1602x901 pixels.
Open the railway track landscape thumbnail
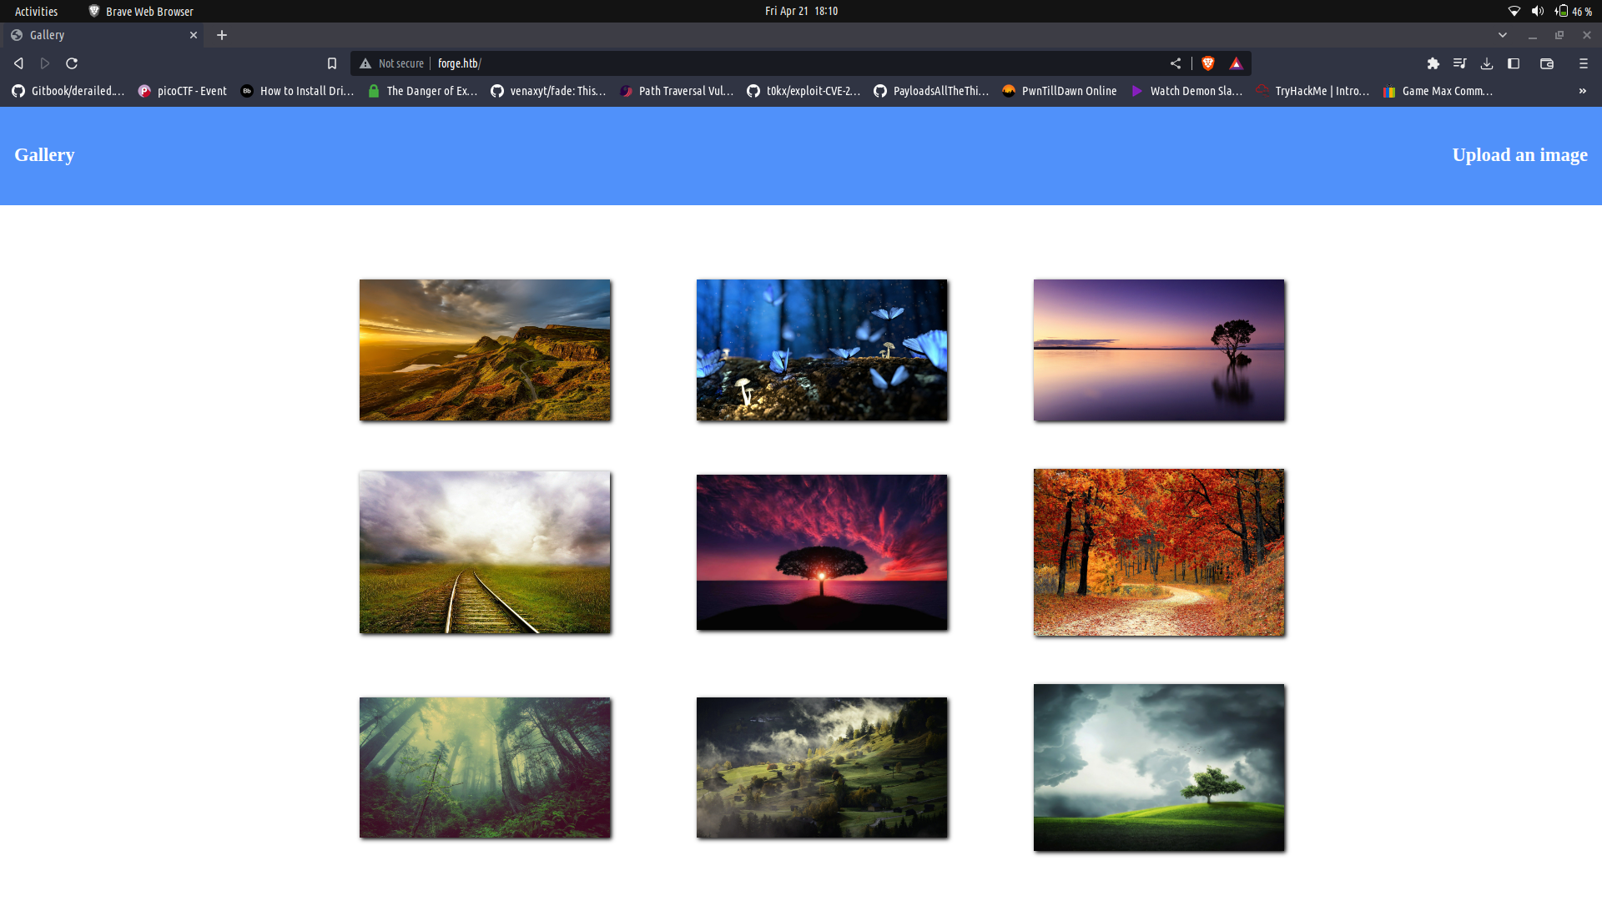coord(484,551)
